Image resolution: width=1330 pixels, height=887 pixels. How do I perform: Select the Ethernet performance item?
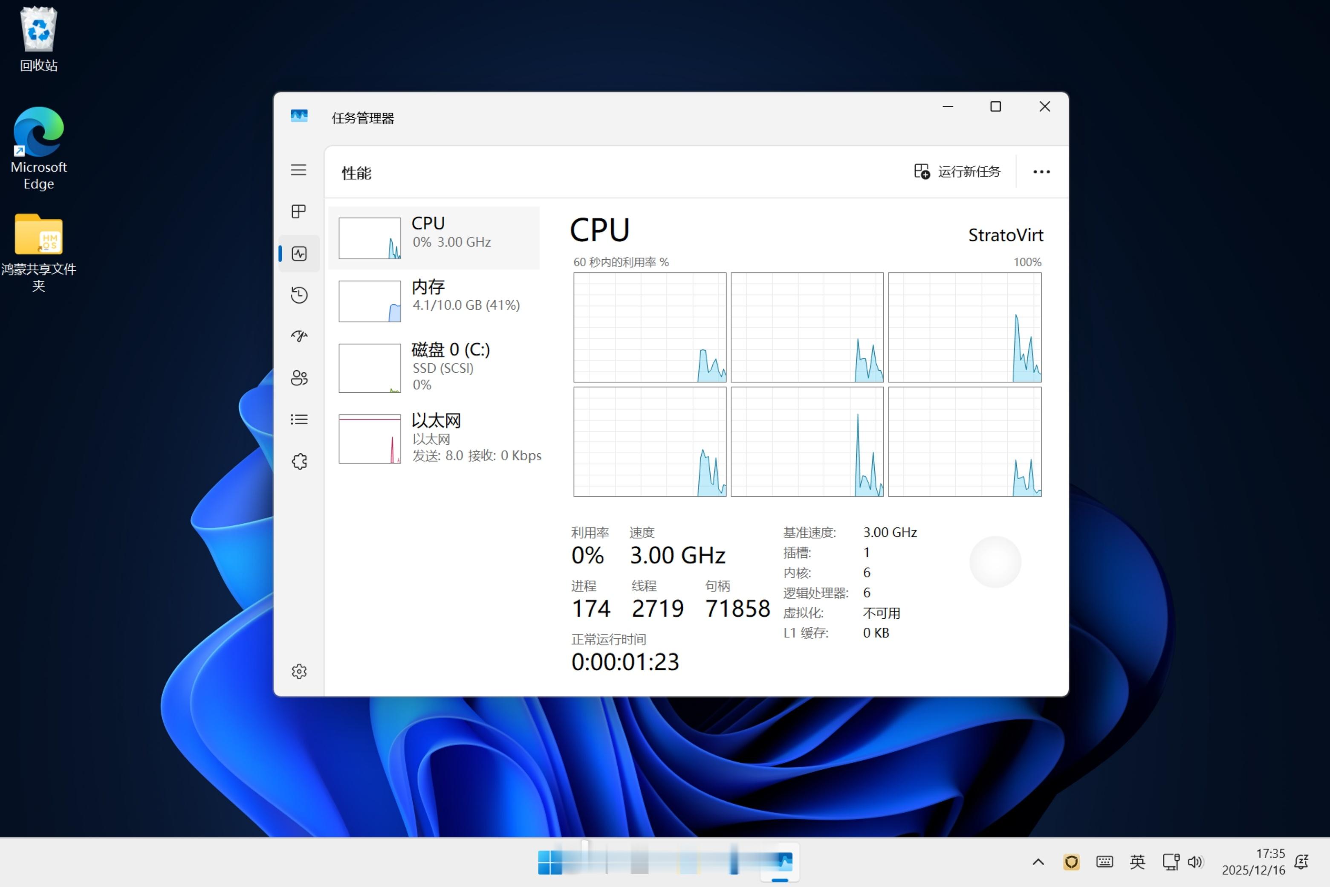[434, 438]
